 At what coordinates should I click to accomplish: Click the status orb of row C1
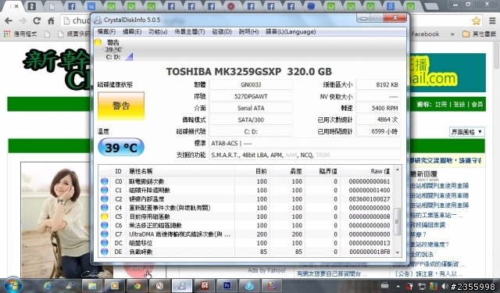[104, 190]
